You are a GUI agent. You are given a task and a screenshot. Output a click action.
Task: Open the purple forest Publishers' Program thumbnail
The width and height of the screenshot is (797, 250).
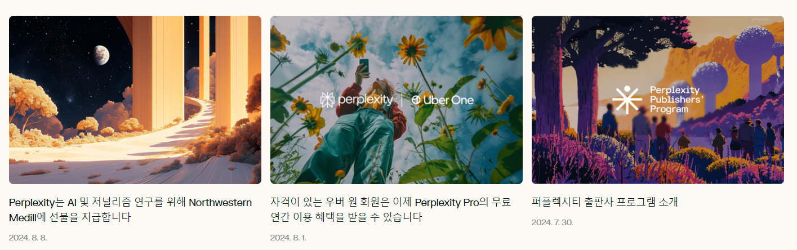(x=658, y=100)
